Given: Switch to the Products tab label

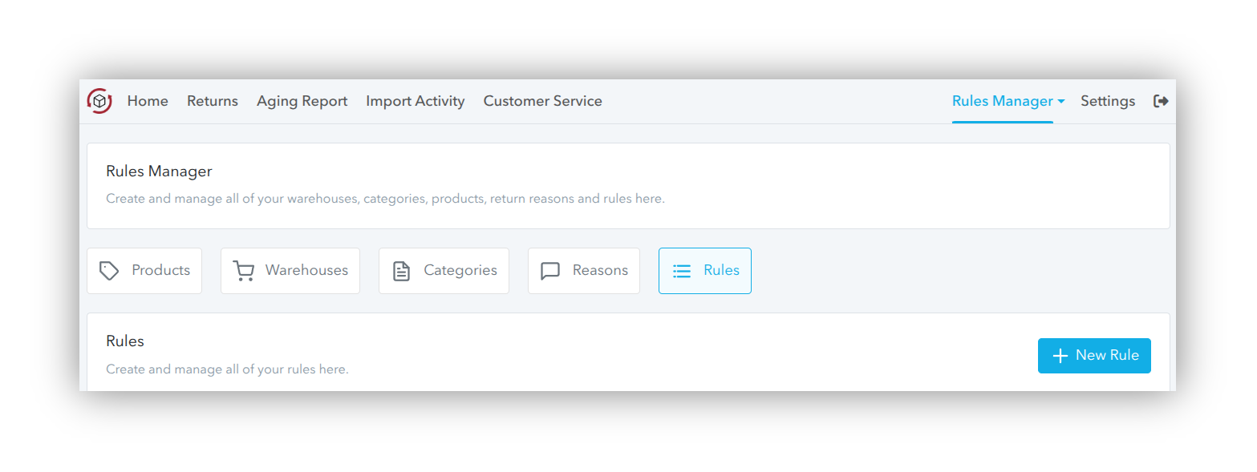Looking at the screenshot, I should click(x=160, y=271).
